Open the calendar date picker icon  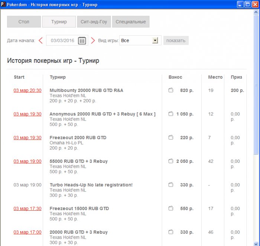click(x=82, y=40)
